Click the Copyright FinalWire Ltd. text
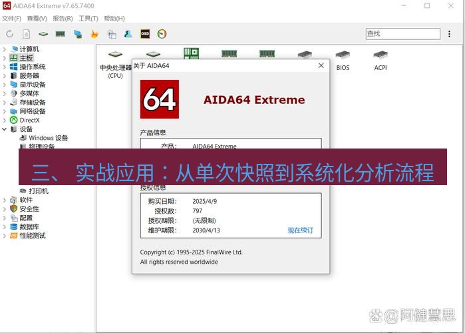The width and height of the screenshot is (465, 333). point(192,252)
